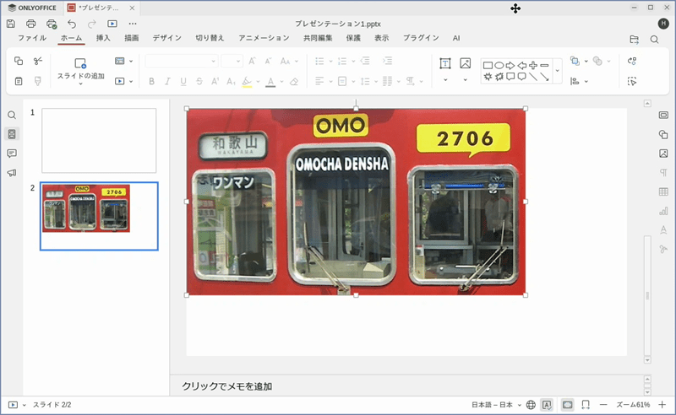Image resolution: width=676 pixels, height=415 pixels.
Task: Open image settings in right sidebar
Action: click(663, 154)
